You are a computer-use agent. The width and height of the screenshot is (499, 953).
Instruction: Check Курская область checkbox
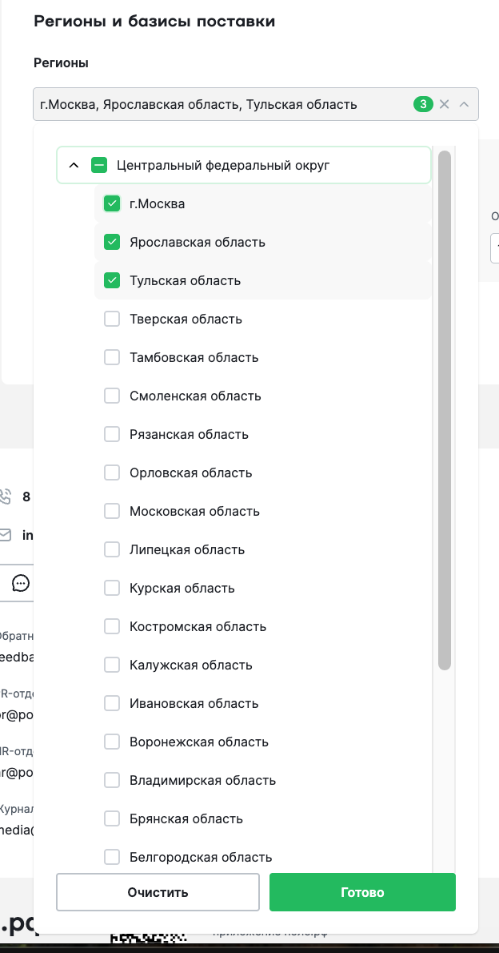(112, 588)
